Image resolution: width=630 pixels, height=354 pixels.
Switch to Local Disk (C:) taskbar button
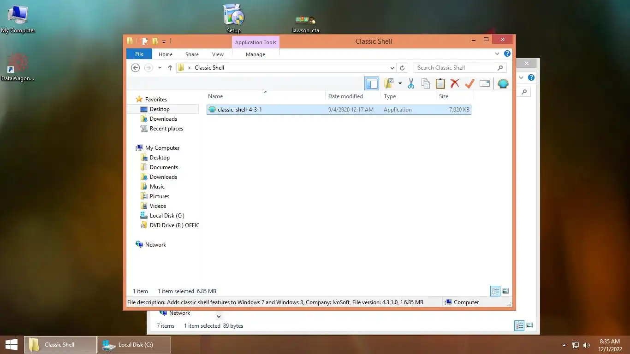click(x=134, y=344)
